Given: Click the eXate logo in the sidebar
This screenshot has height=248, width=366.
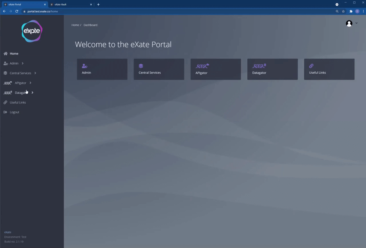Looking at the screenshot, I should (x=32, y=31).
